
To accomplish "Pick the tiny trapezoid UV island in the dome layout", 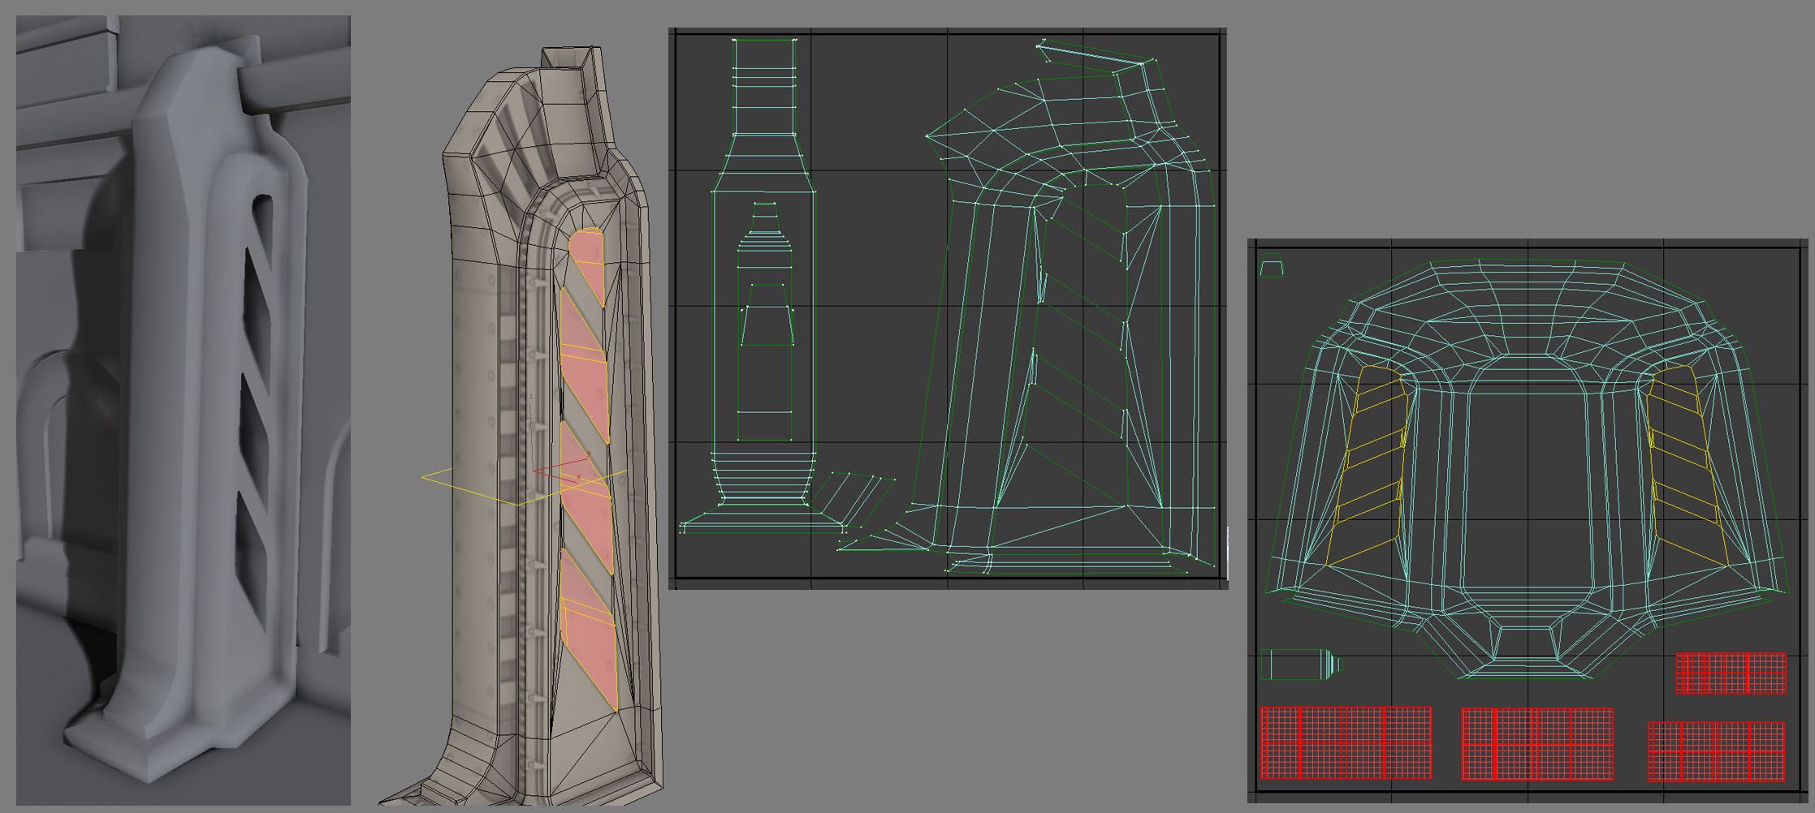I will [1272, 265].
